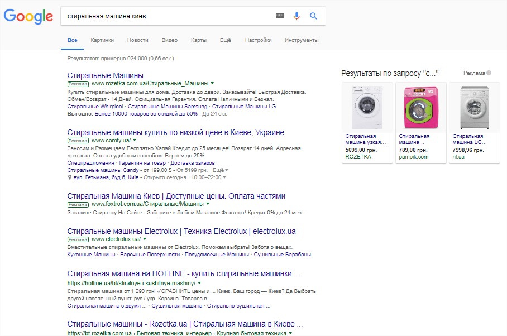Expand dropdown arrow next to hotline.ua URL
This screenshot has width=507, height=336.
coord(199,283)
